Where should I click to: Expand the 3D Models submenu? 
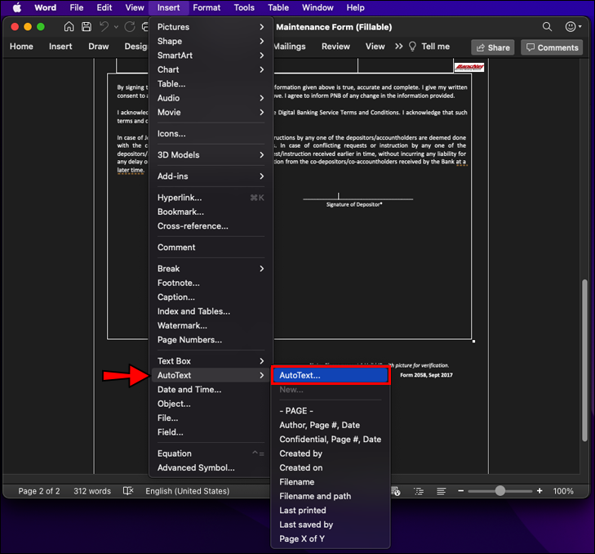click(x=211, y=154)
